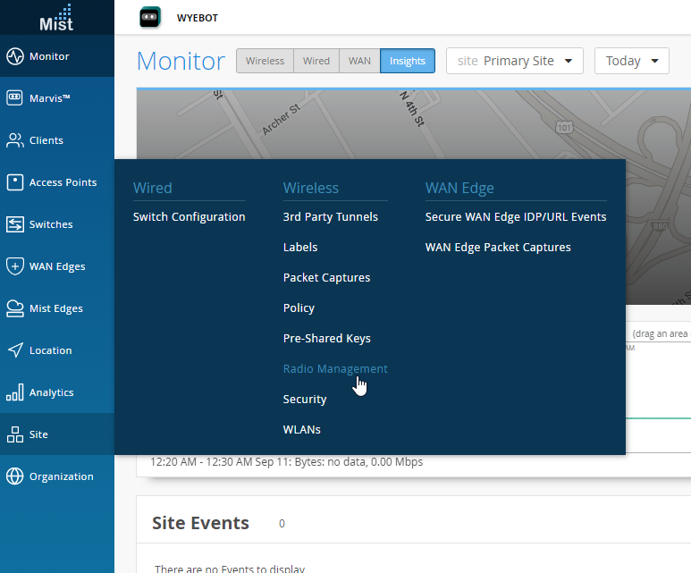Image resolution: width=691 pixels, height=573 pixels.
Task: Select the Organization globe icon
Action: pos(15,476)
